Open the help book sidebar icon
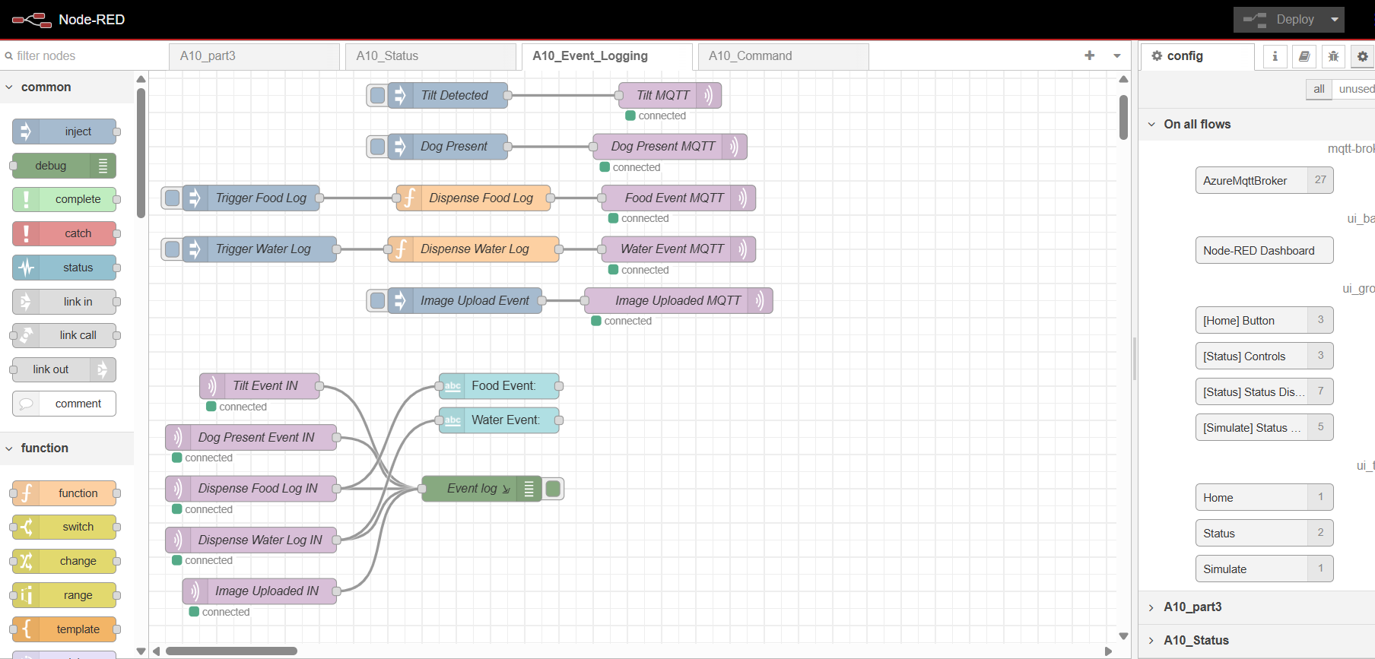1375x659 pixels. [x=1304, y=56]
